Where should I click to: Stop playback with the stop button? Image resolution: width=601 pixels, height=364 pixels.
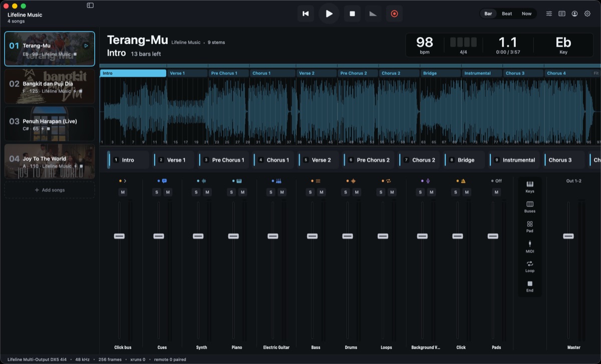352,14
